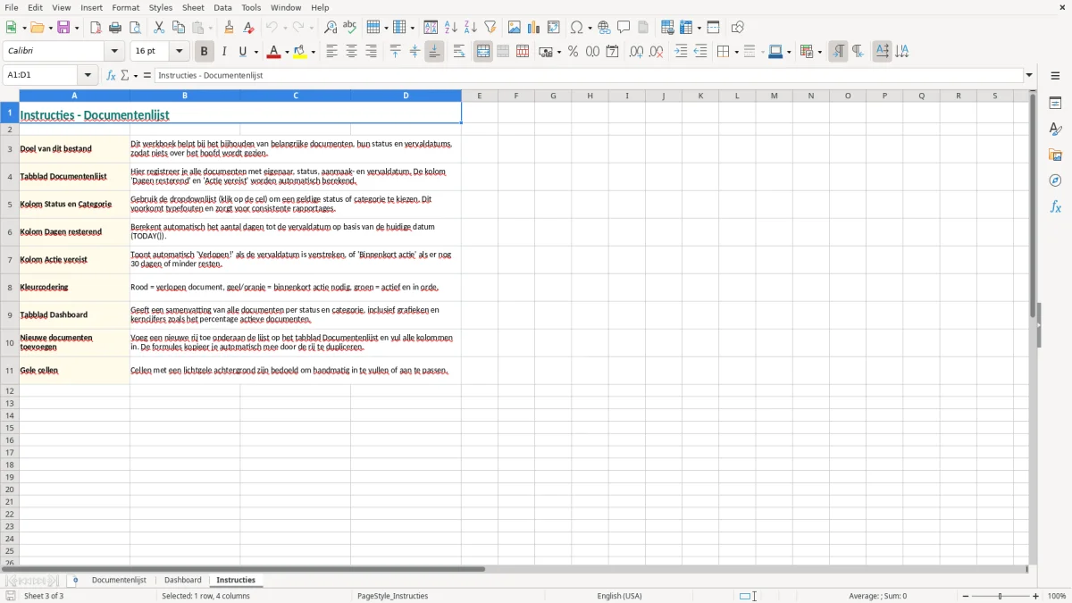Open the Sidebar Navigator compass icon
The image size is (1072, 603).
(x=1055, y=181)
